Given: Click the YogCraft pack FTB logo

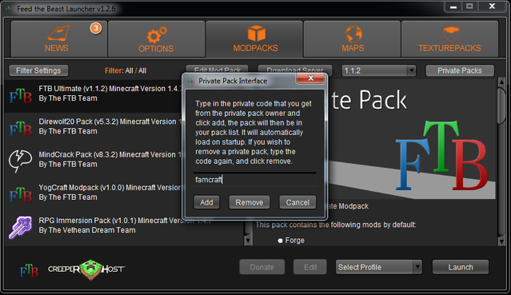Looking at the screenshot, I should 21,194.
